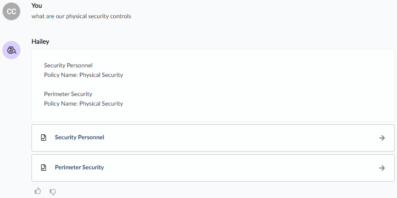Click Perimeter Security text inside Hailey's answer
Image resolution: width=397 pixels, height=198 pixels.
pyautogui.click(x=68, y=94)
